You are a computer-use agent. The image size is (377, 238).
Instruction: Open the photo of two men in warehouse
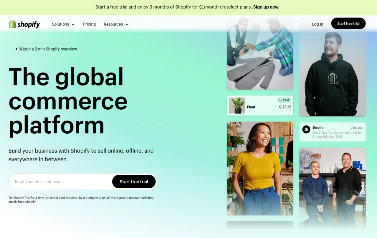pyautogui.click(x=333, y=188)
